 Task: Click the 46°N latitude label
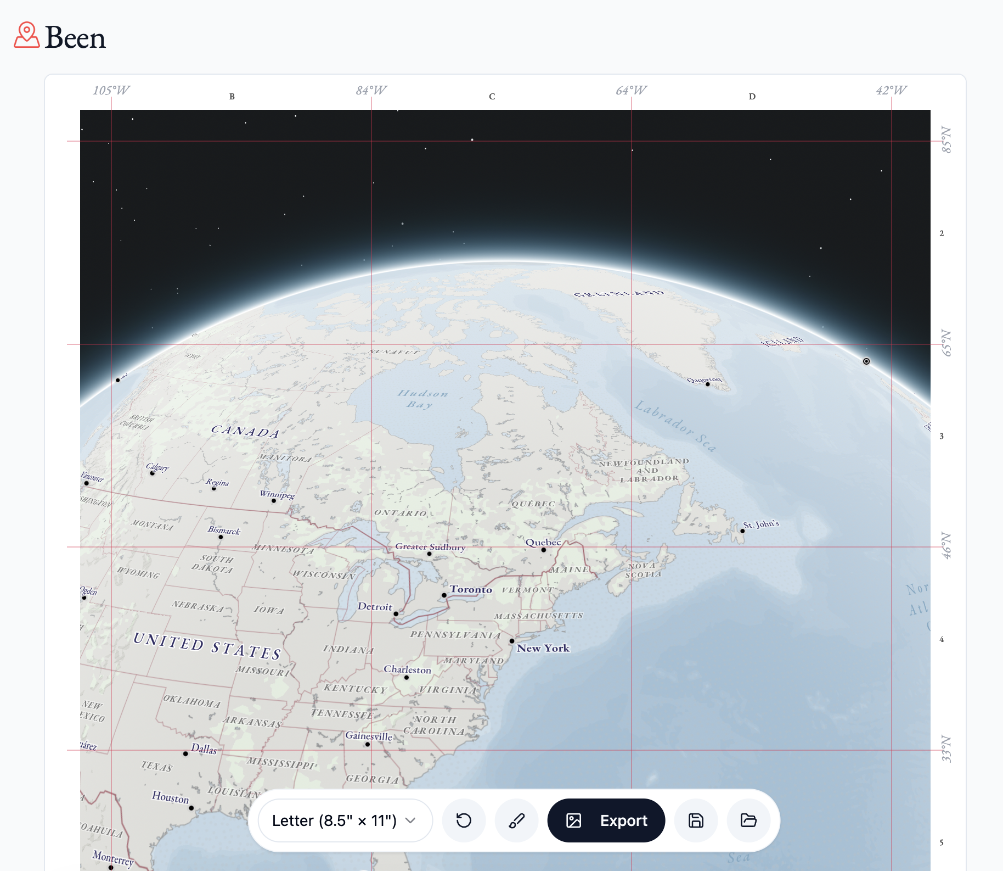tap(946, 546)
